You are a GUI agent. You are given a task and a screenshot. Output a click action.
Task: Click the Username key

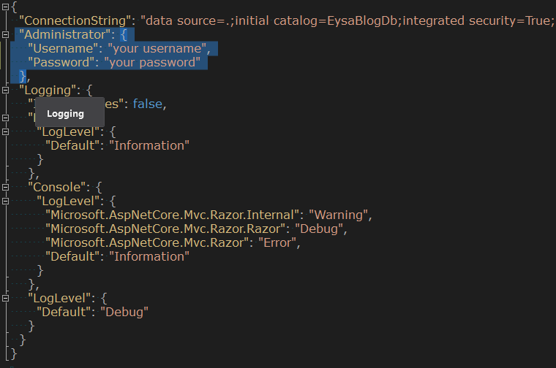[64, 49]
